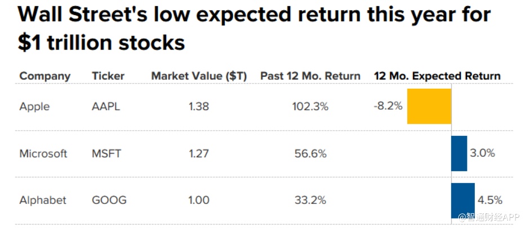This screenshot has width=525, height=228.
Task: Select the Apple company name
Action: pyautogui.click(x=34, y=106)
